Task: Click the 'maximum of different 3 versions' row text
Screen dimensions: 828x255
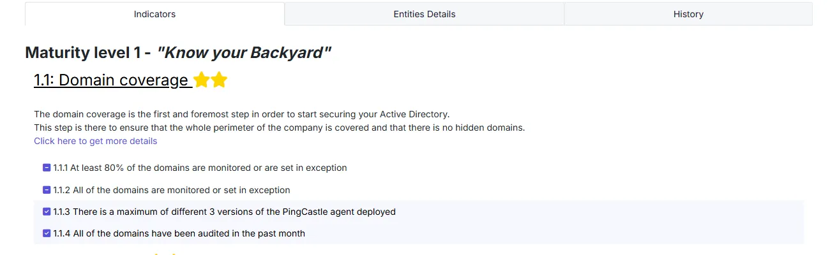Action: [224, 211]
